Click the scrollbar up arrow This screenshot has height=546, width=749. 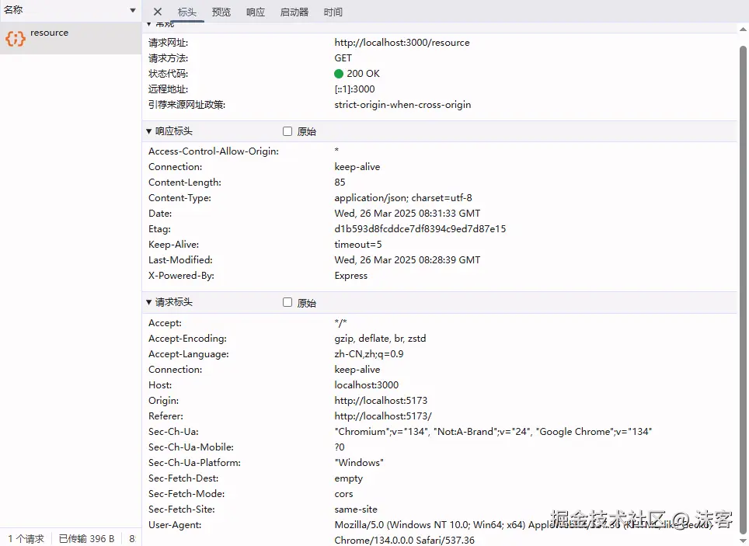tap(743, 30)
